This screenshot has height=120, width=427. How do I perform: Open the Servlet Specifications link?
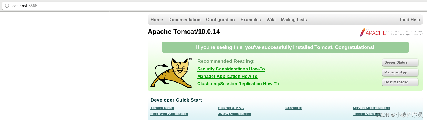(371, 108)
